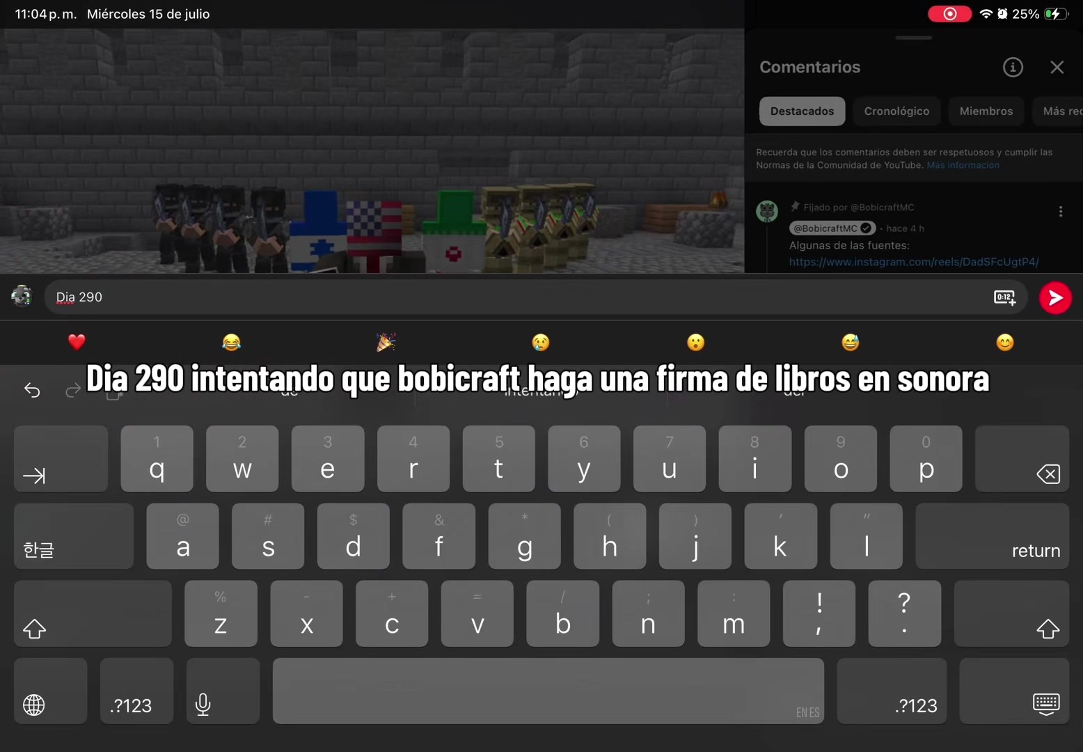The width and height of the screenshot is (1083, 752).
Task: Switch to Miembros comments tab
Action: [x=986, y=111]
